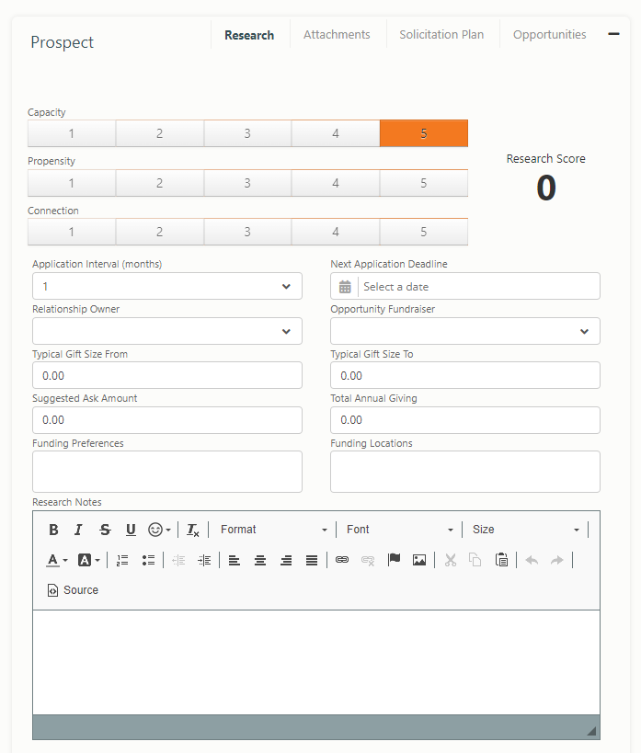
Task: Set Propensity rating to 2
Action: click(x=159, y=183)
